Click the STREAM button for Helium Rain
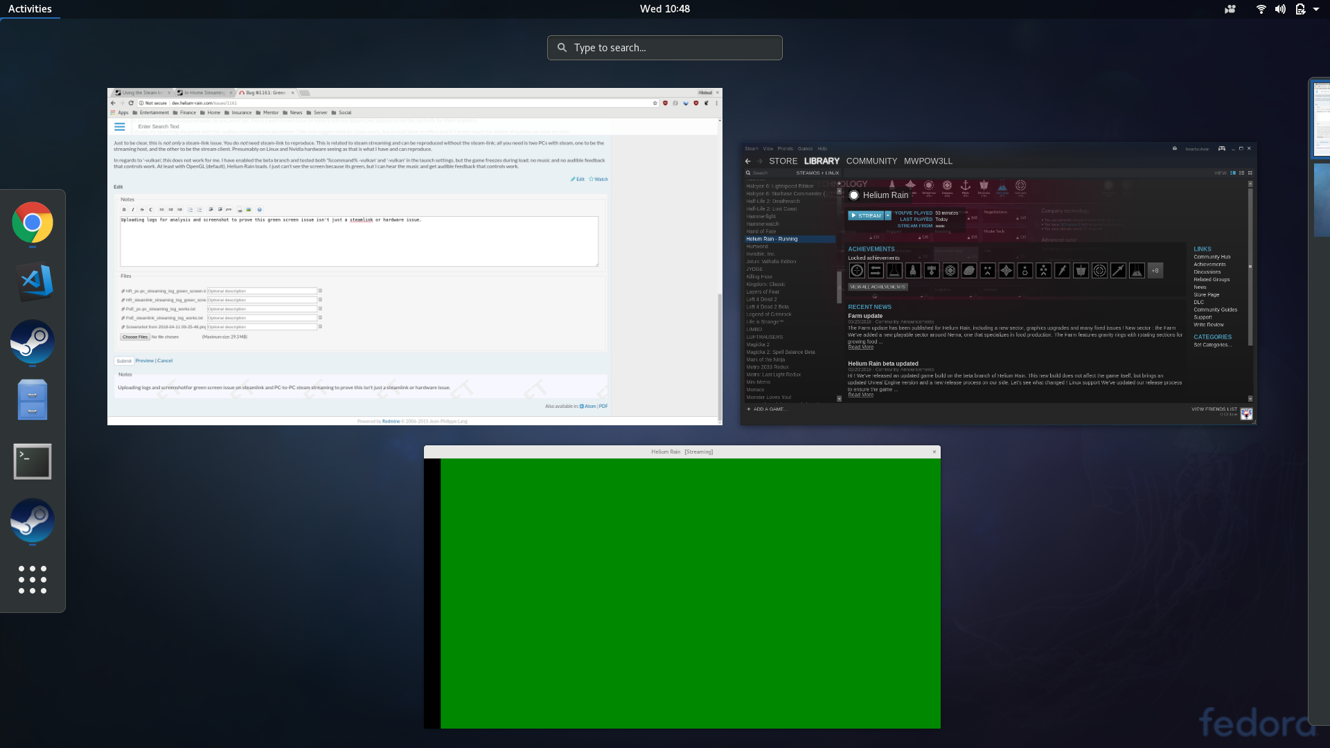 (866, 216)
